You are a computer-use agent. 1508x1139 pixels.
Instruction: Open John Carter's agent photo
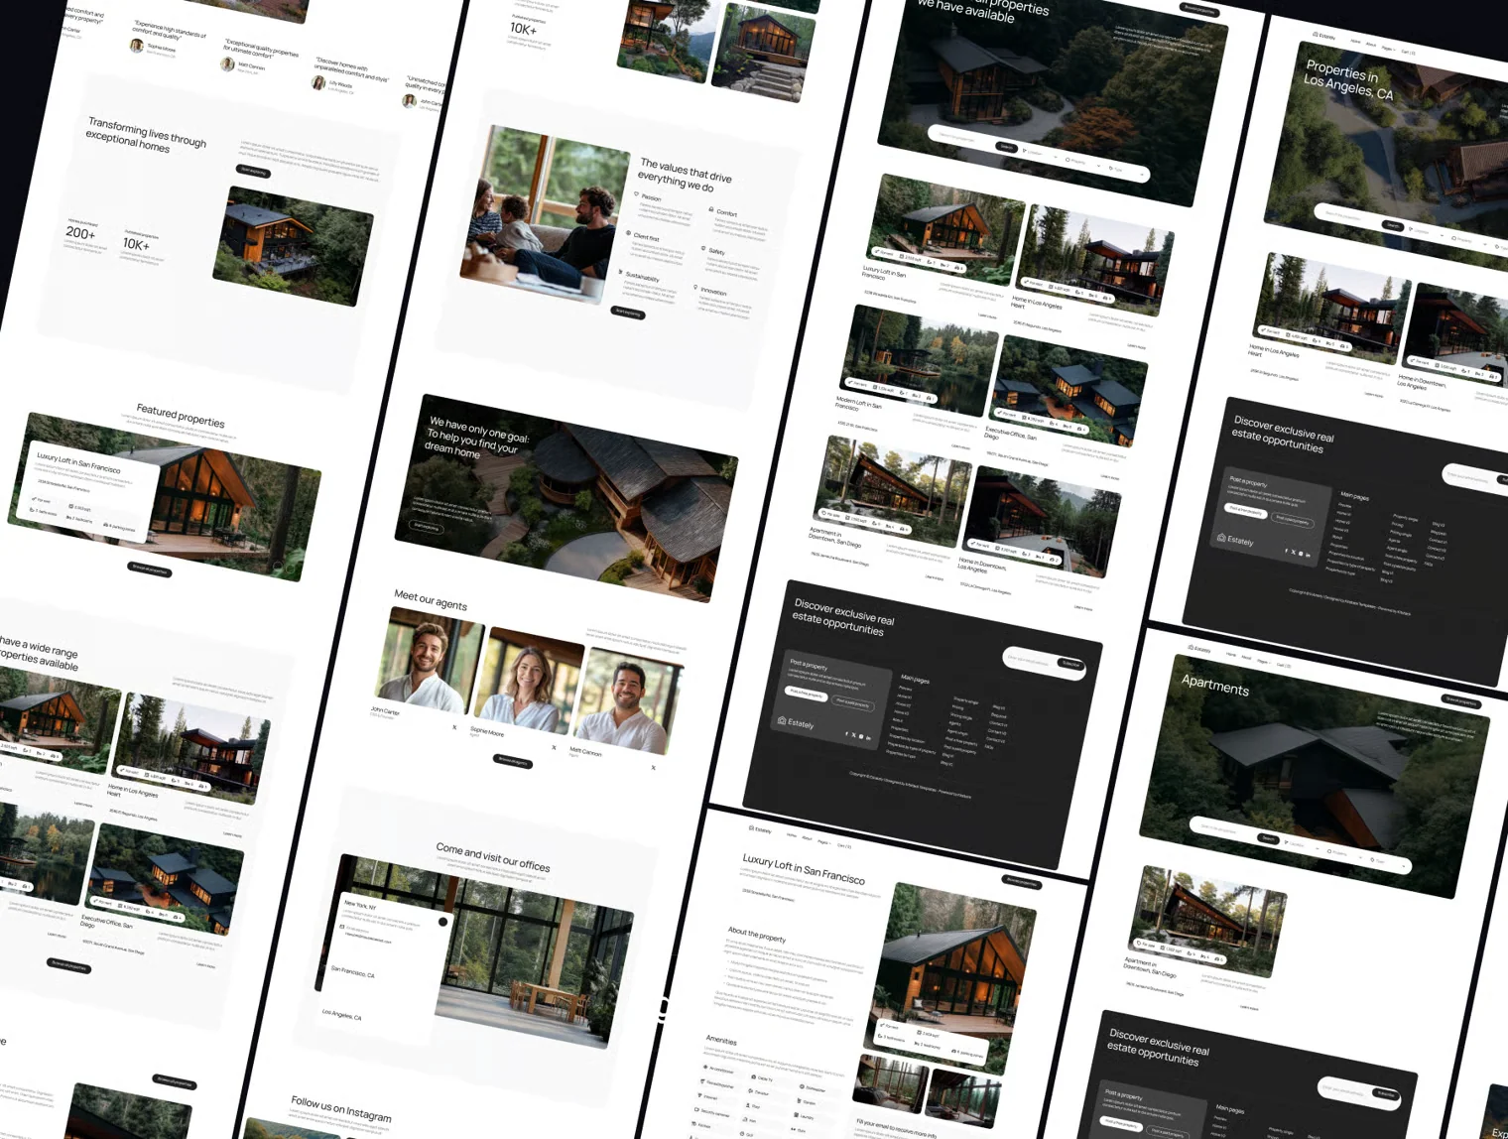[x=428, y=659]
